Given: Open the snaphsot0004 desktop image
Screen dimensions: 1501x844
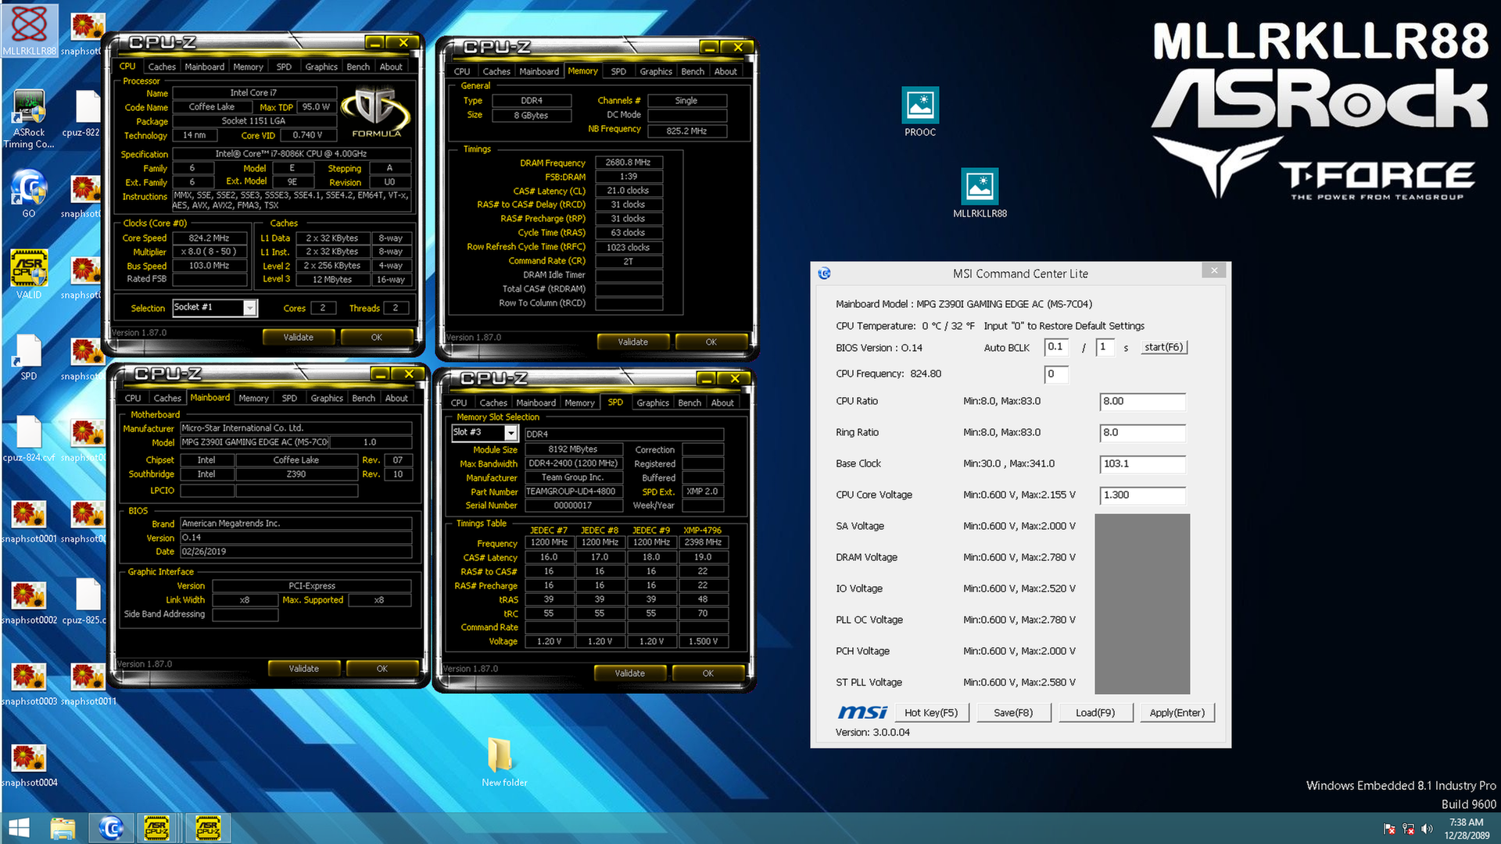Looking at the screenshot, I should (29, 765).
